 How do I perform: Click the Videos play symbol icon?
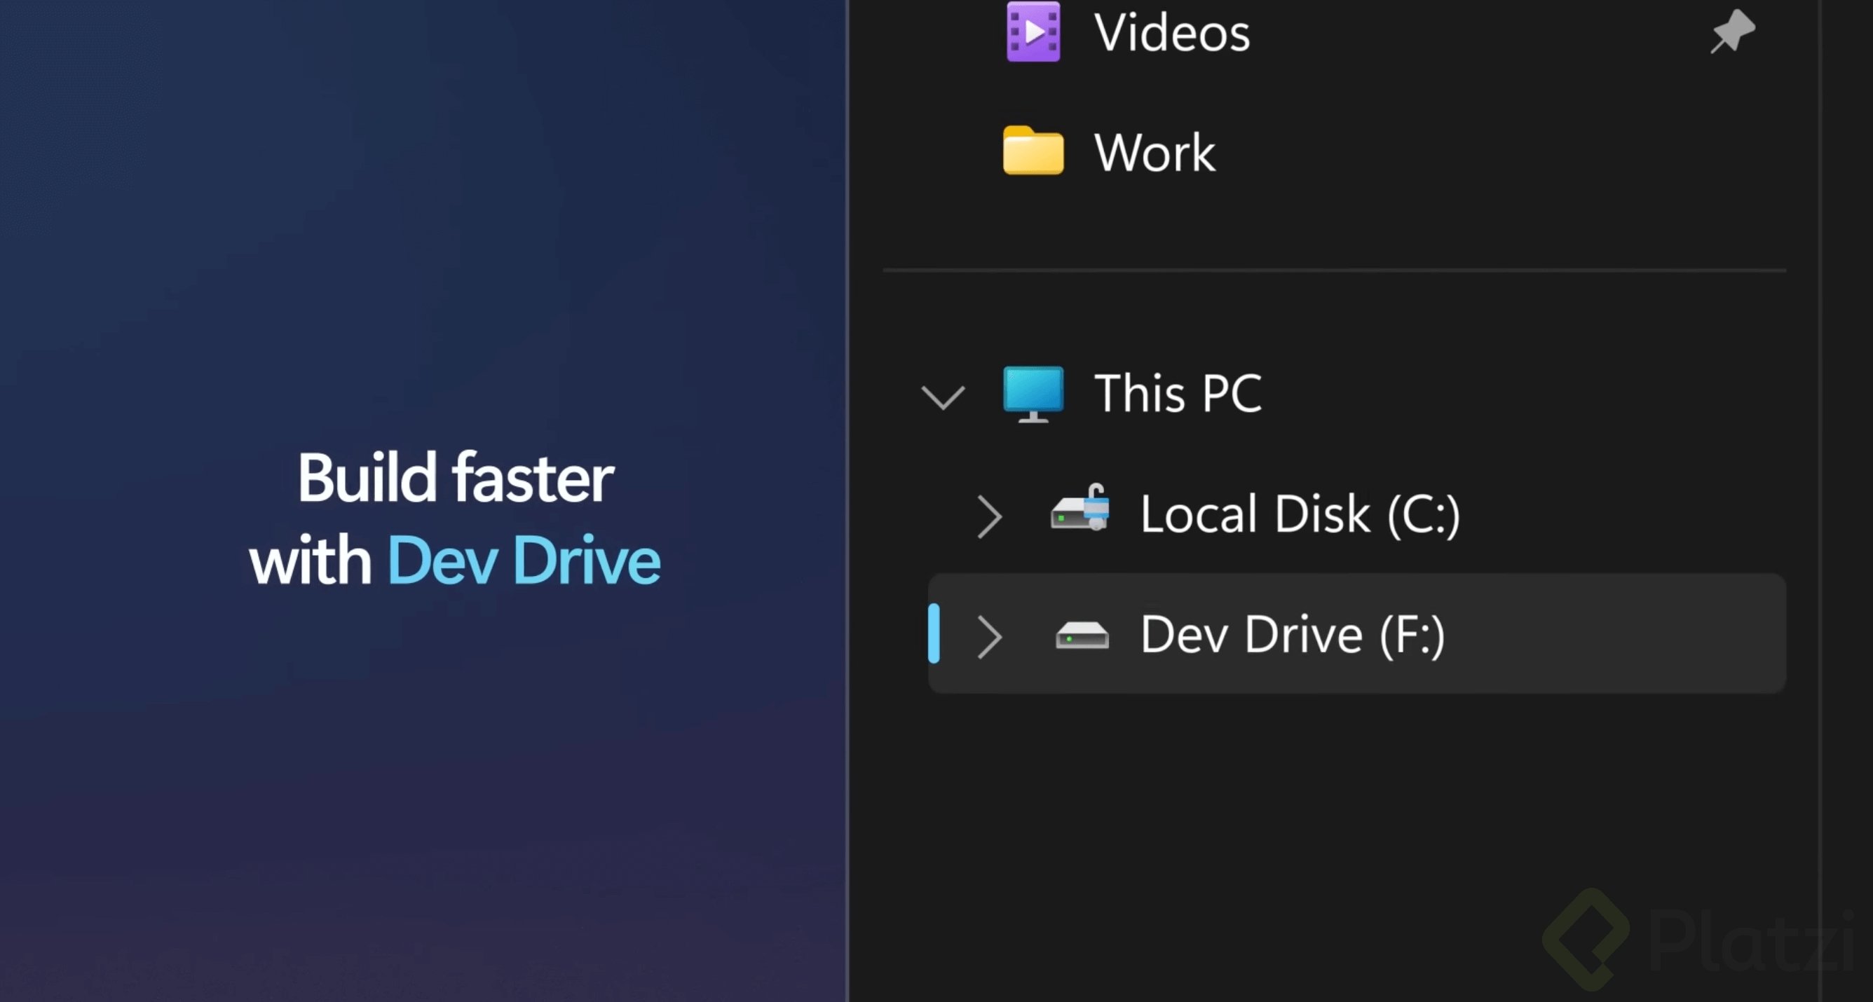point(1038,32)
